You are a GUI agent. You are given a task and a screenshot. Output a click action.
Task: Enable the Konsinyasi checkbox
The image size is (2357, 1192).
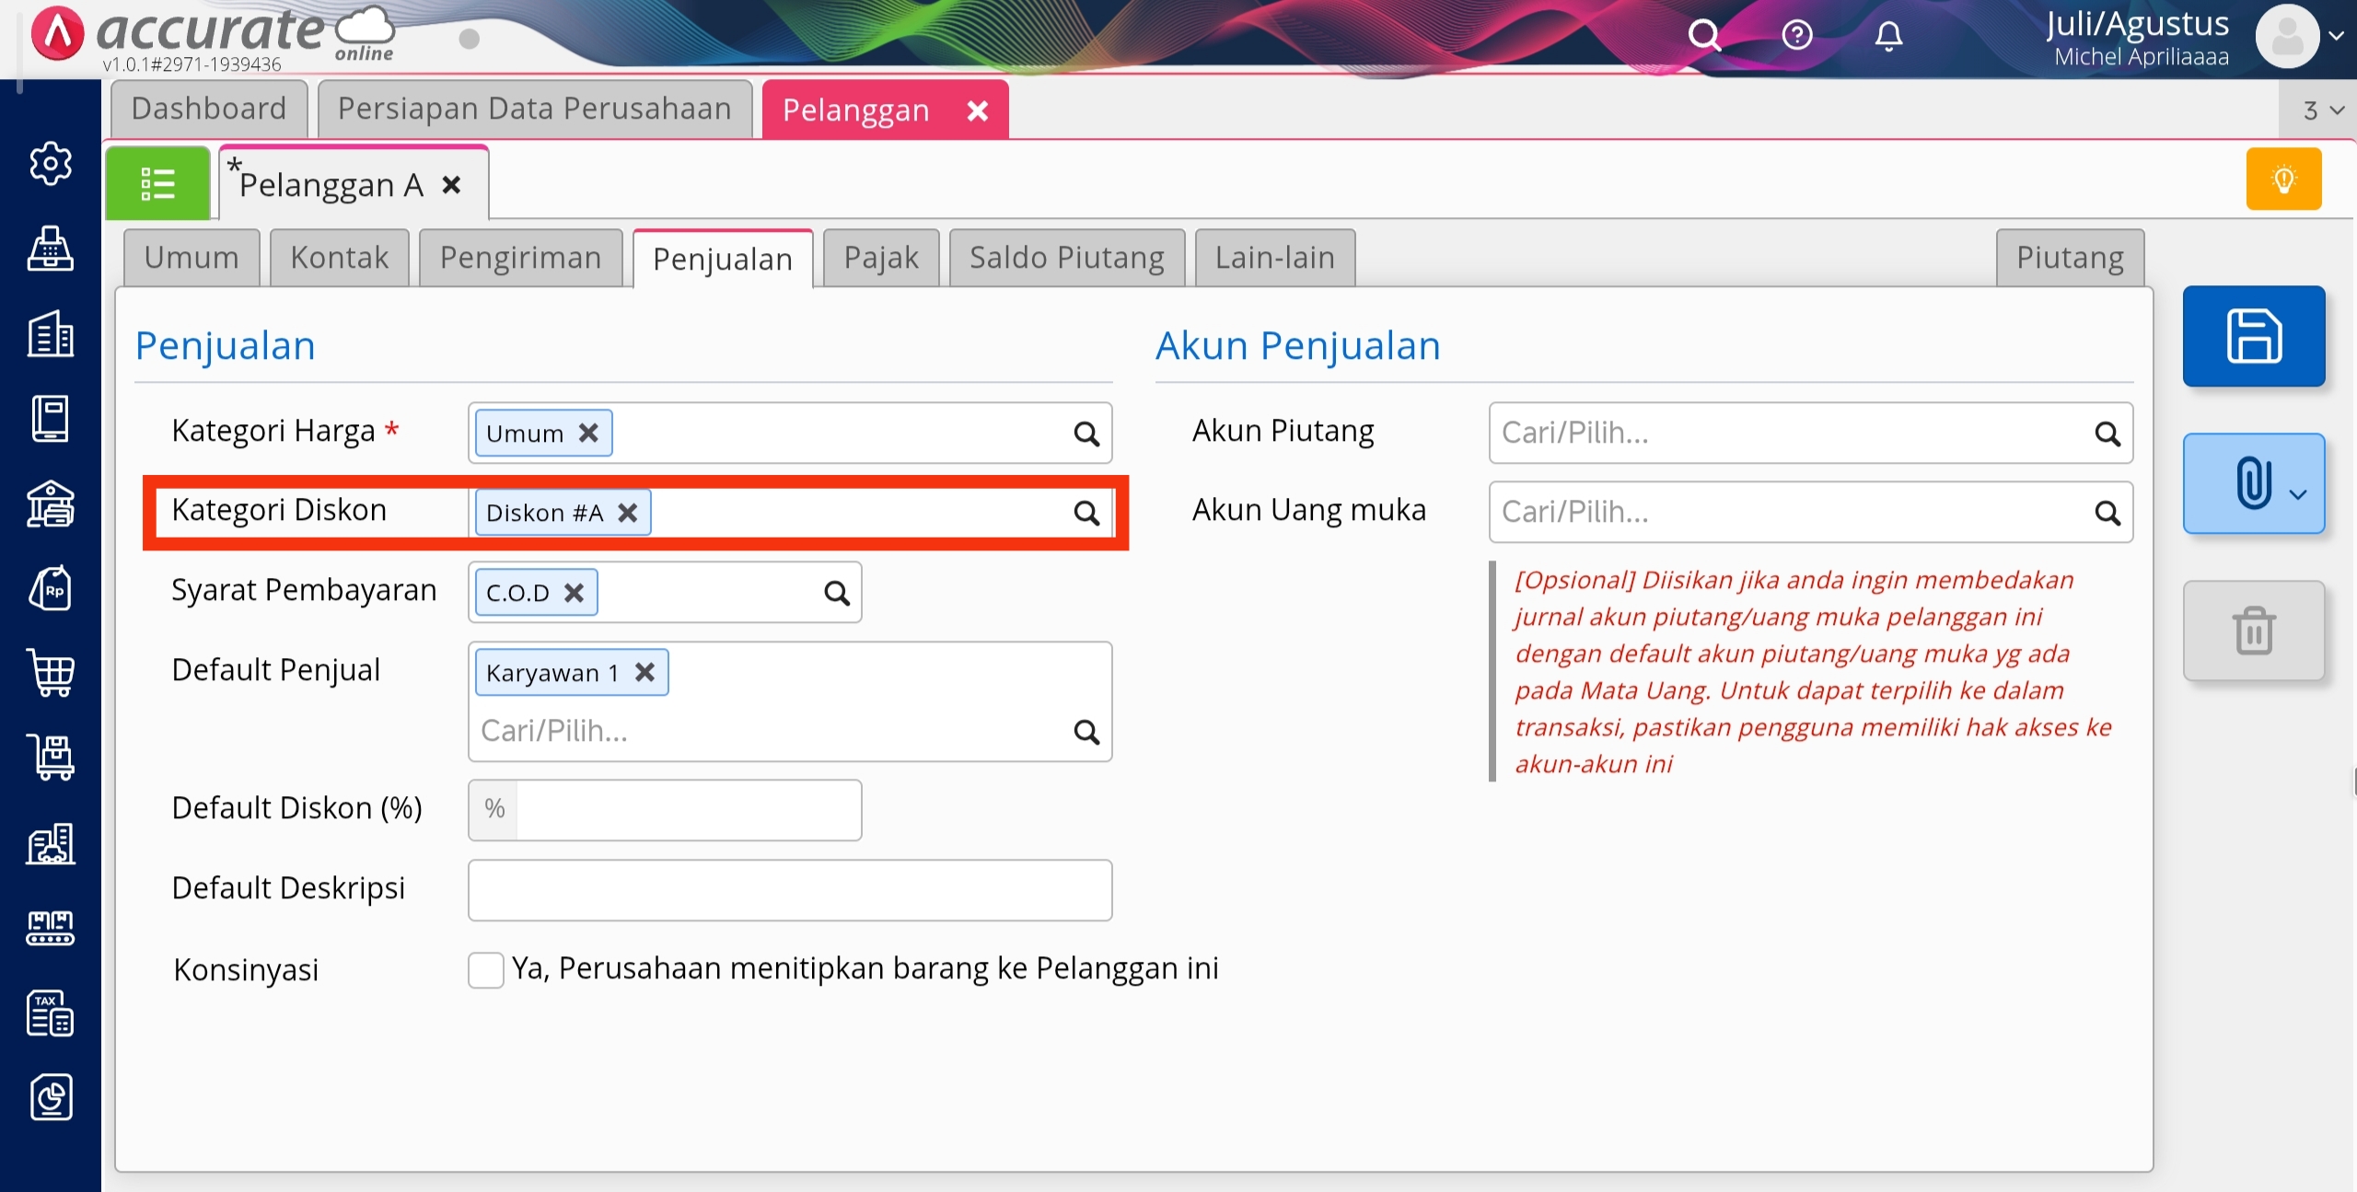[x=485, y=969]
